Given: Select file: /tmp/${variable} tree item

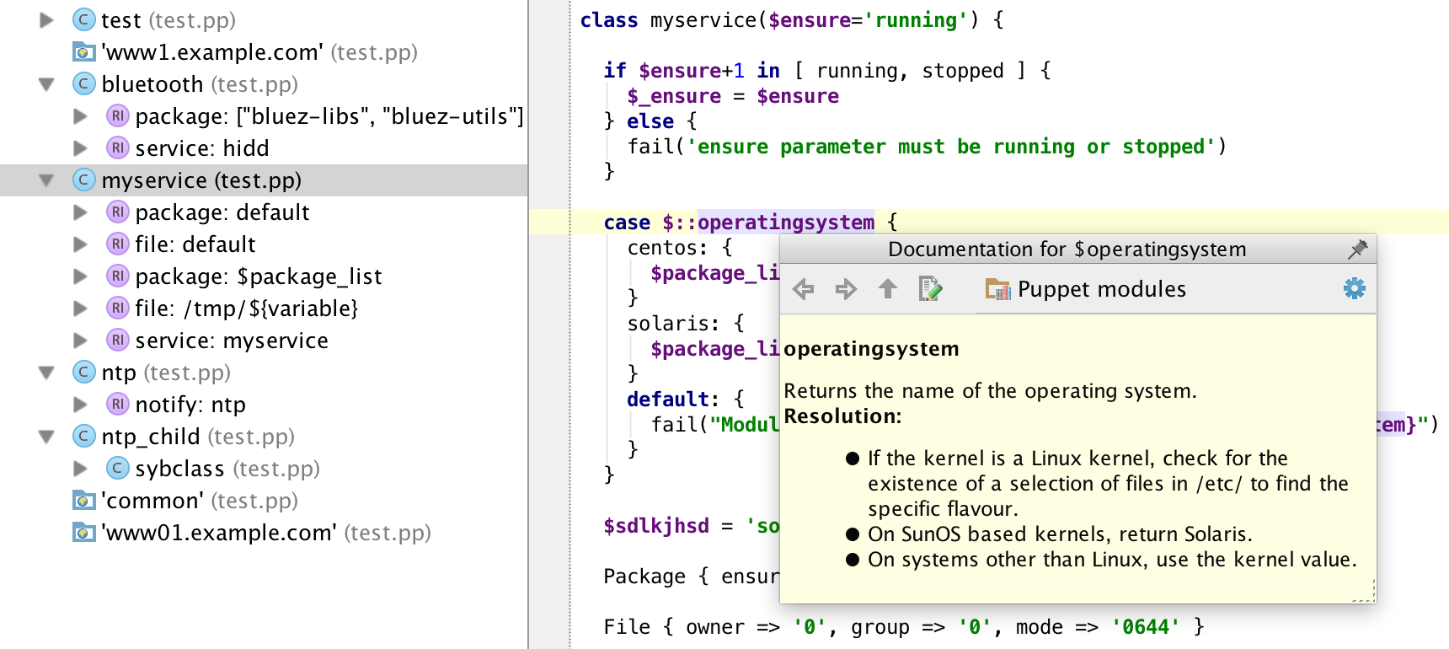Looking at the screenshot, I should (246, 308).
